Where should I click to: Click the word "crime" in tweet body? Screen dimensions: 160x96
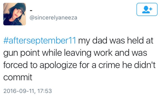pos(109,65)
